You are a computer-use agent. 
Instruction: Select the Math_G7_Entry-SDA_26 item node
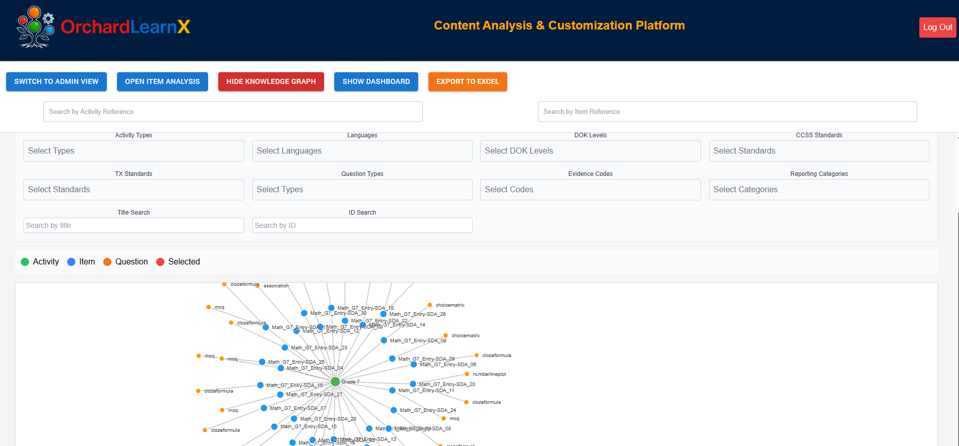click(x=384, y=314)
